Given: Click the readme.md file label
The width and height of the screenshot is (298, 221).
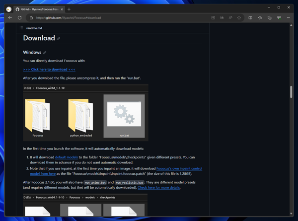Looking at the screenshot, I should tap(34, 28).
